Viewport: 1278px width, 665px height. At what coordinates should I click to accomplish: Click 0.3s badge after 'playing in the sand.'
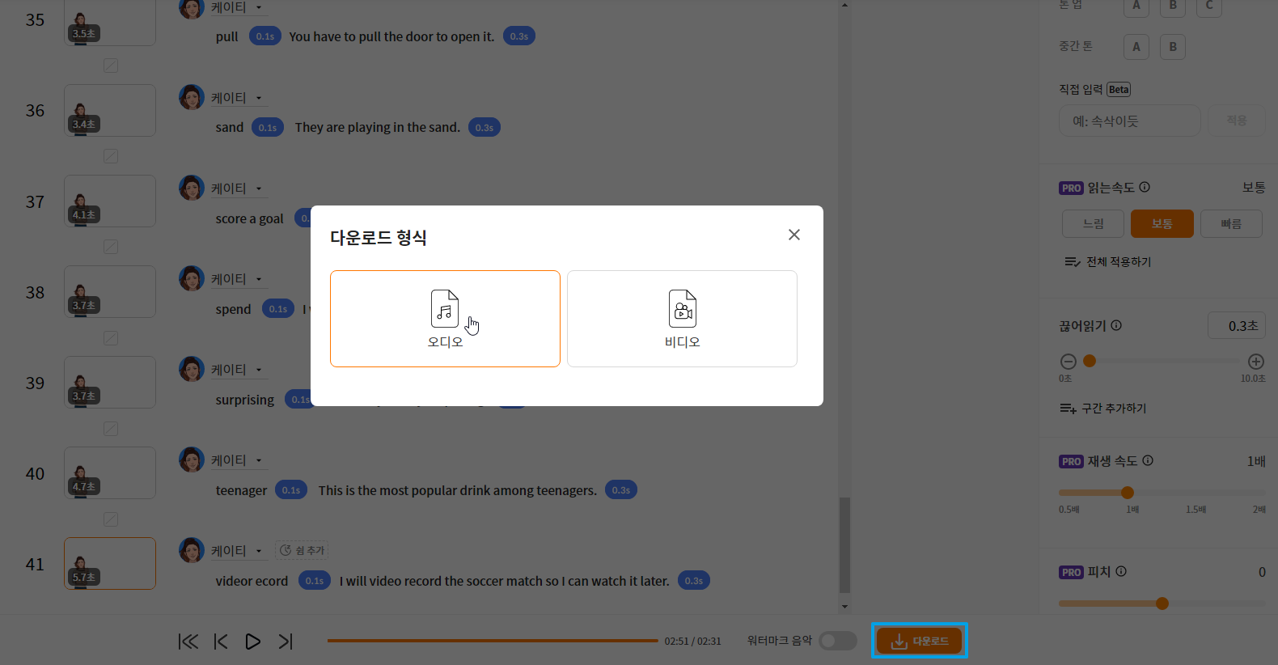coord(485,127)
